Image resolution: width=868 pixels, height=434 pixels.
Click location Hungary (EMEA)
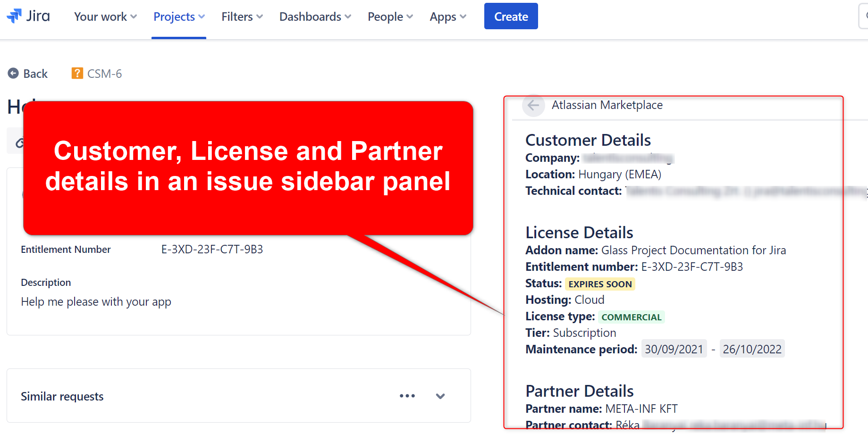(620, 175)
